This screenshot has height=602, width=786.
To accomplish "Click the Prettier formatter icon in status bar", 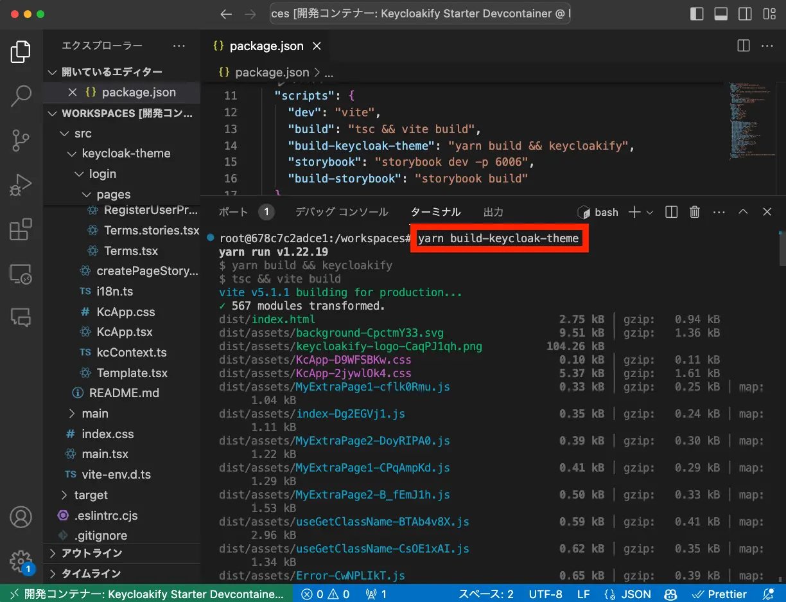I will coord(719,594).
